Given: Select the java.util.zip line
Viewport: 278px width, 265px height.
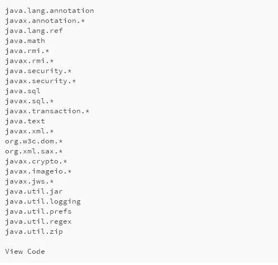Looking at the screenshot, I should [x=34, y=232].
